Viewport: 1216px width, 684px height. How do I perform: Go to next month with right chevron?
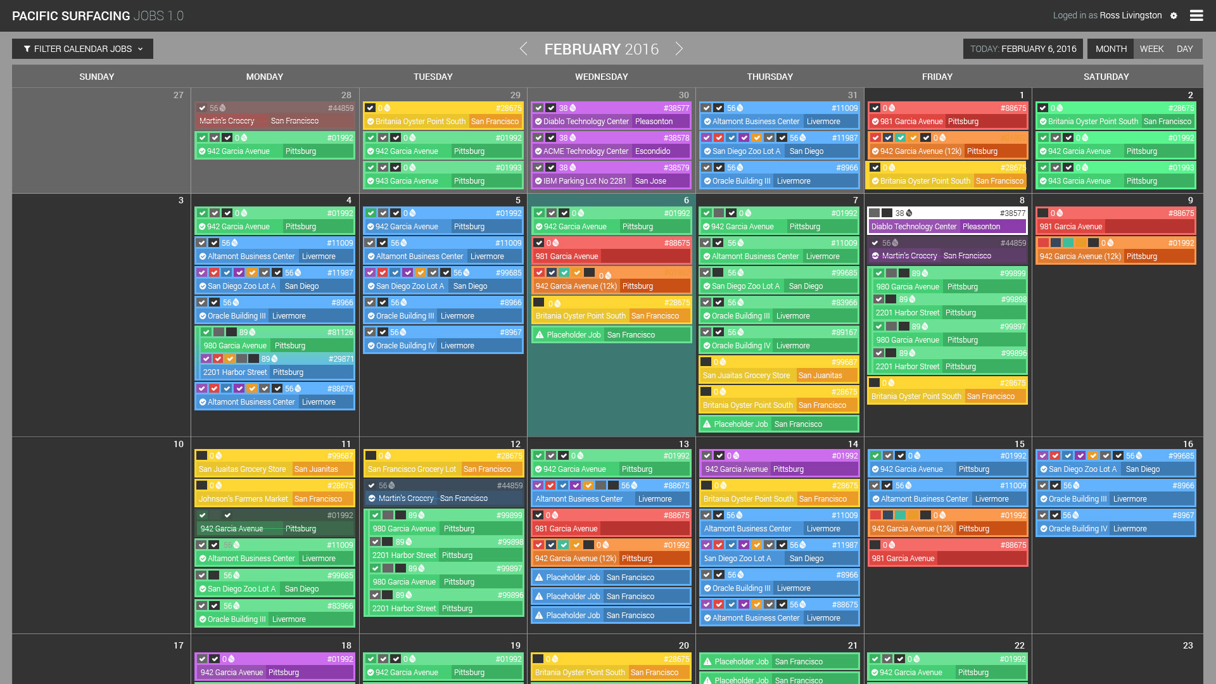click(679, 49)
